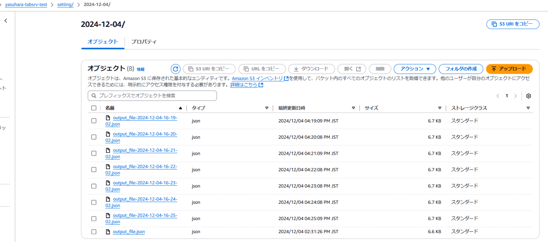This screenshot has height=242, width=548.
Task: Click S3 URI をコピー in objects toolbar
Action: (x=209, y=69)
